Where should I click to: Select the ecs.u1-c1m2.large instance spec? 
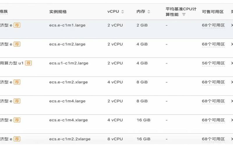[x=69, y=63]
